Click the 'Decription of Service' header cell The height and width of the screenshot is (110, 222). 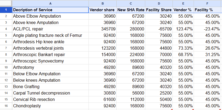coord(50,10)
